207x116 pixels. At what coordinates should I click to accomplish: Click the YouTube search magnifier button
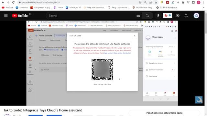(x=147, y=15)
